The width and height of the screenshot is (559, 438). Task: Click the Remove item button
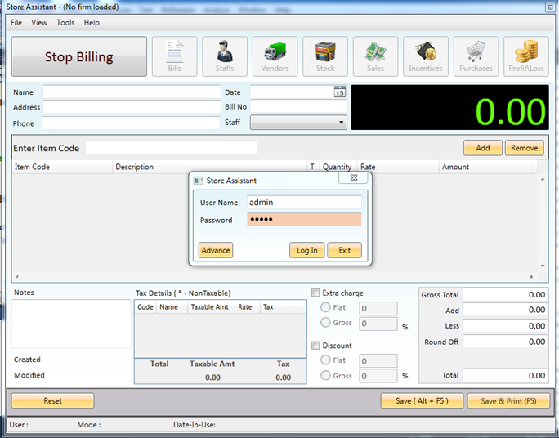point(525,148)
